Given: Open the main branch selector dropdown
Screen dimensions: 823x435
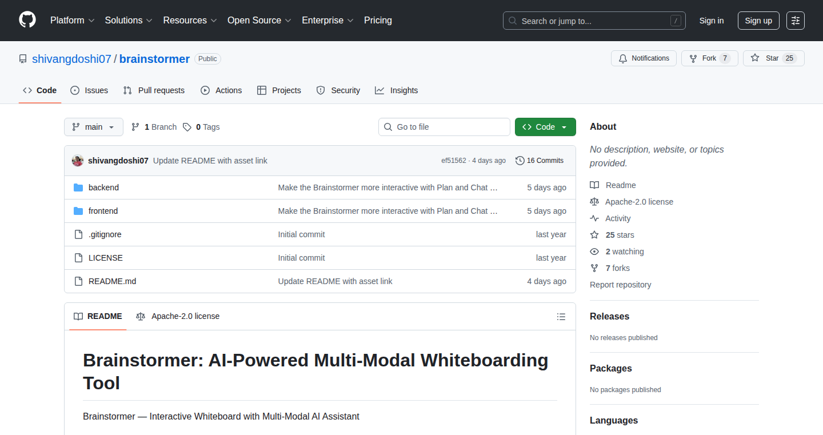Looking at the screenshot, I should point(94,127).
